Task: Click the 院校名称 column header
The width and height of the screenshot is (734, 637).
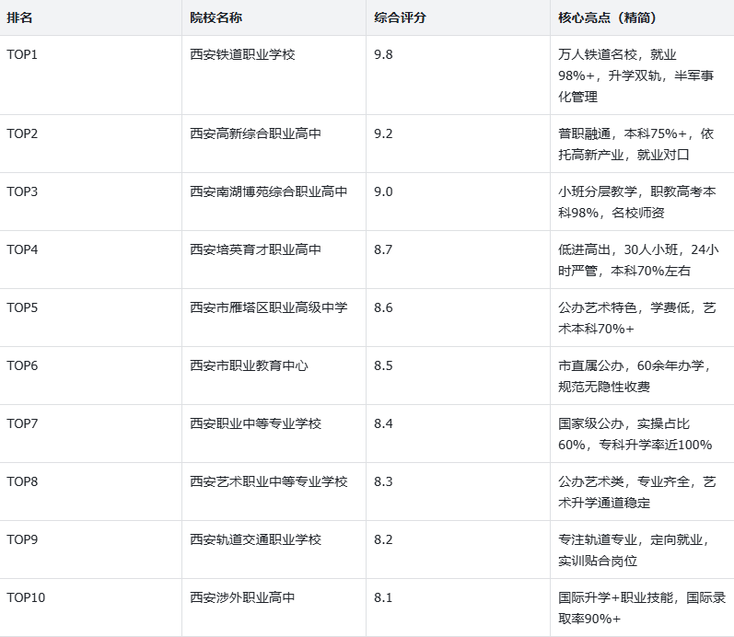Action: 216,18
